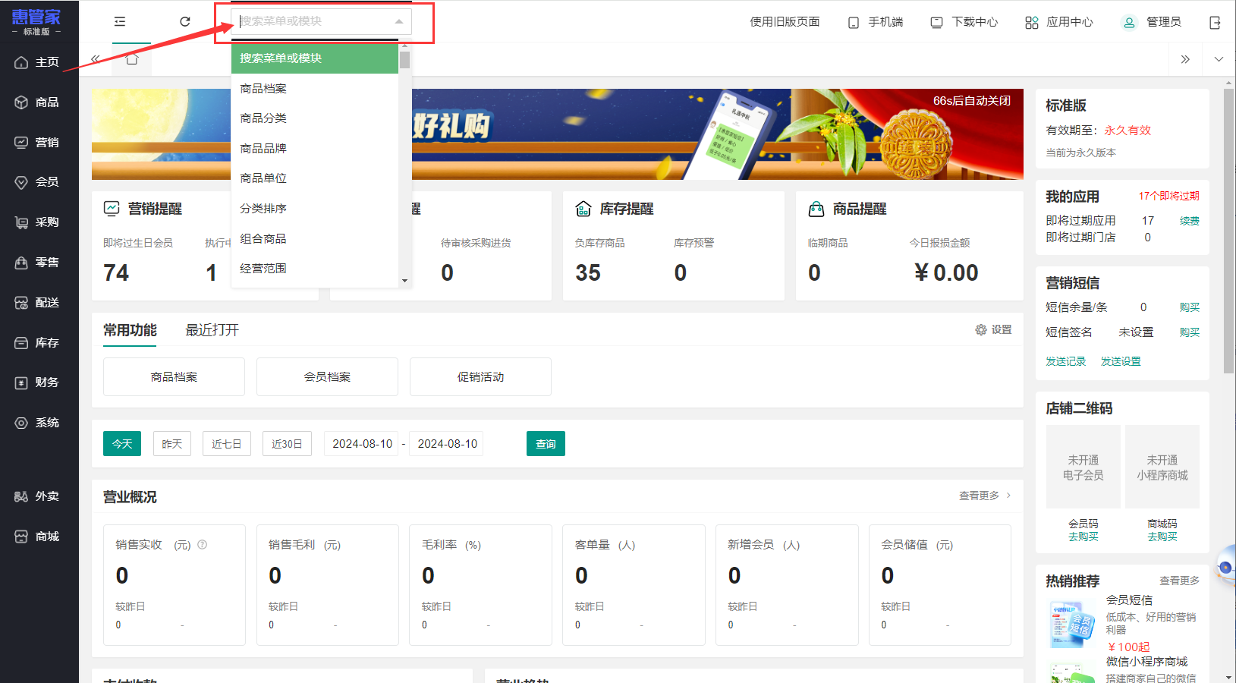Select 商品档案 in the dropdown list
The width and height of the screenshot is (1236, 683).
pyautogui.click(x=315, y=89)
